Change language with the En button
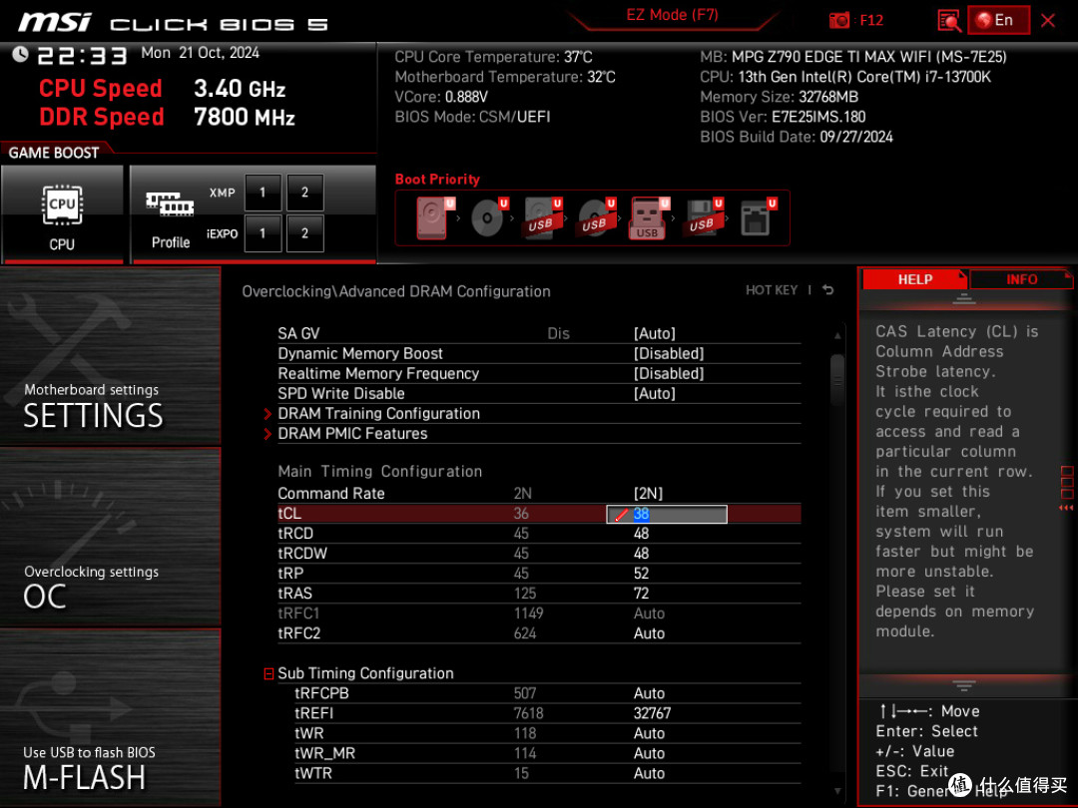The height and width of the screenshot is (808, 1078). [x=998, y=20]
